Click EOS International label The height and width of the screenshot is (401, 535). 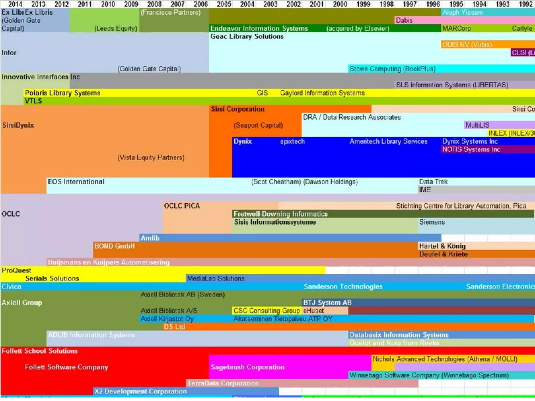pyautogui.click(x=76, y=182)
